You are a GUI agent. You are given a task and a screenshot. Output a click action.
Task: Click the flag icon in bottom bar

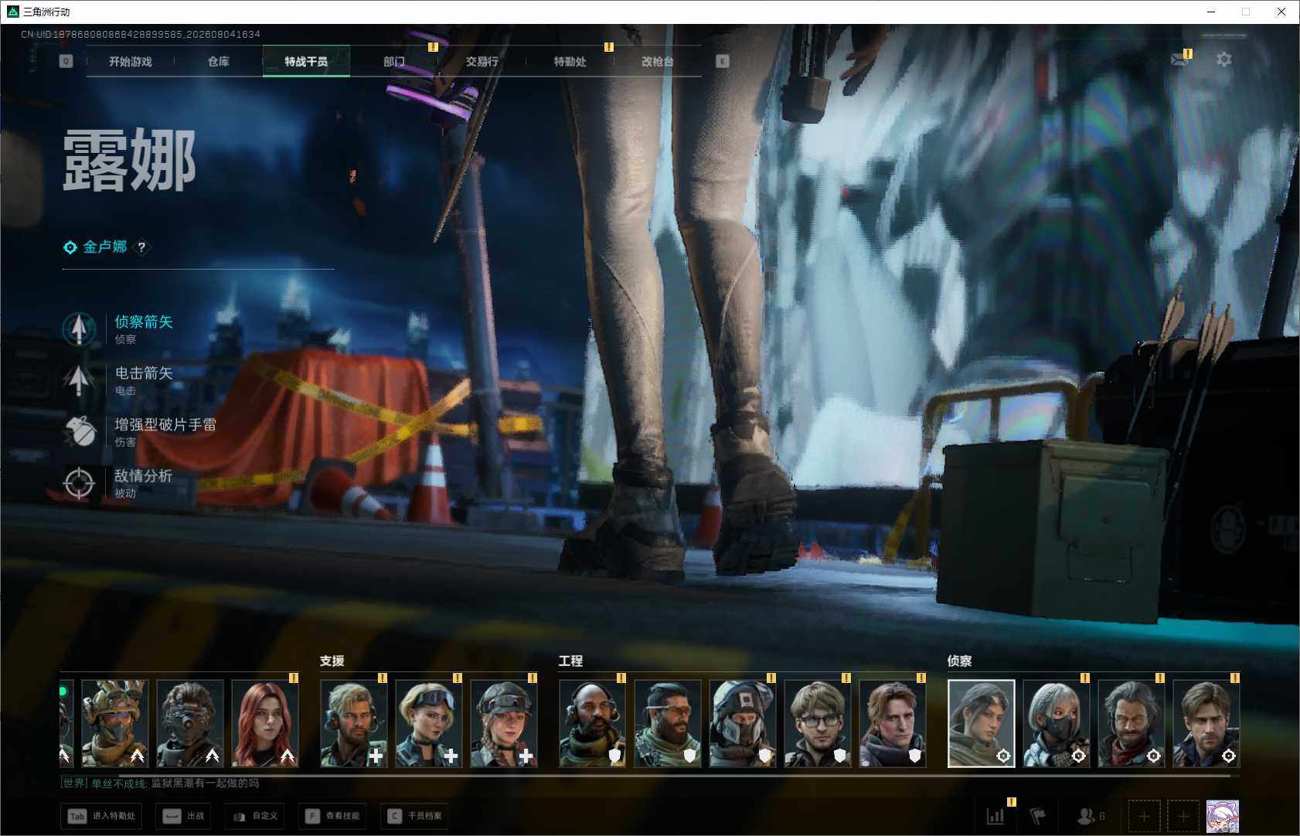pos(1038,816)
